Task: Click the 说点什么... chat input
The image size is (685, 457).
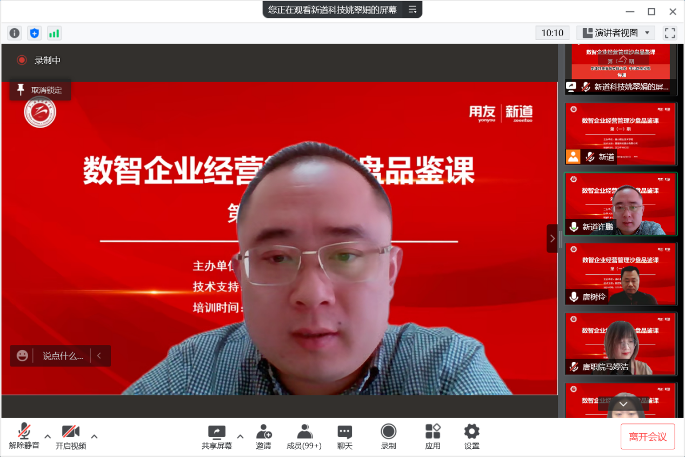Action: [x=63, y=356]
